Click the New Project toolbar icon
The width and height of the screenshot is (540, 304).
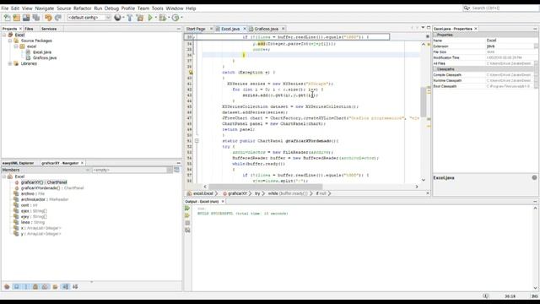pyautogui.click(x=16, y=18)
